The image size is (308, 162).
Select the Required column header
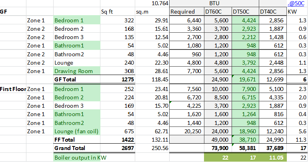[183, 12]
